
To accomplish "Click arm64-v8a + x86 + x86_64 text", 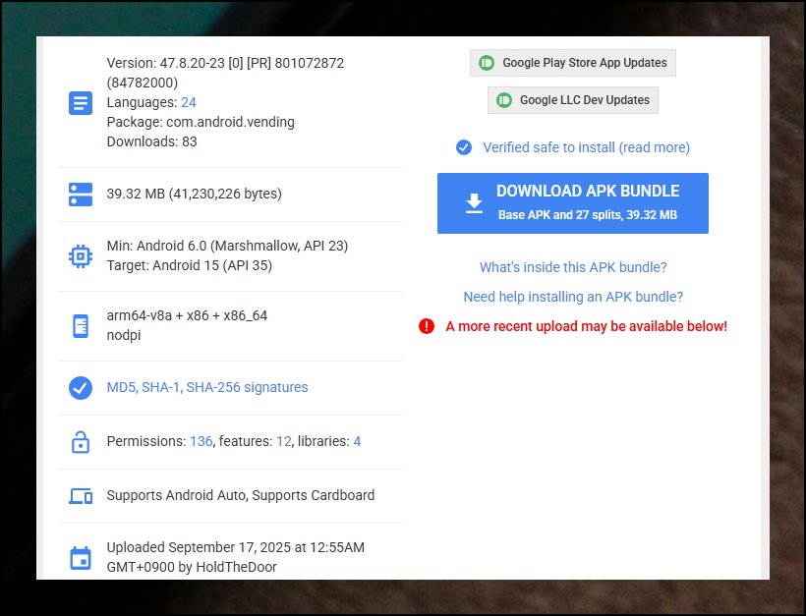I will 187,315.
